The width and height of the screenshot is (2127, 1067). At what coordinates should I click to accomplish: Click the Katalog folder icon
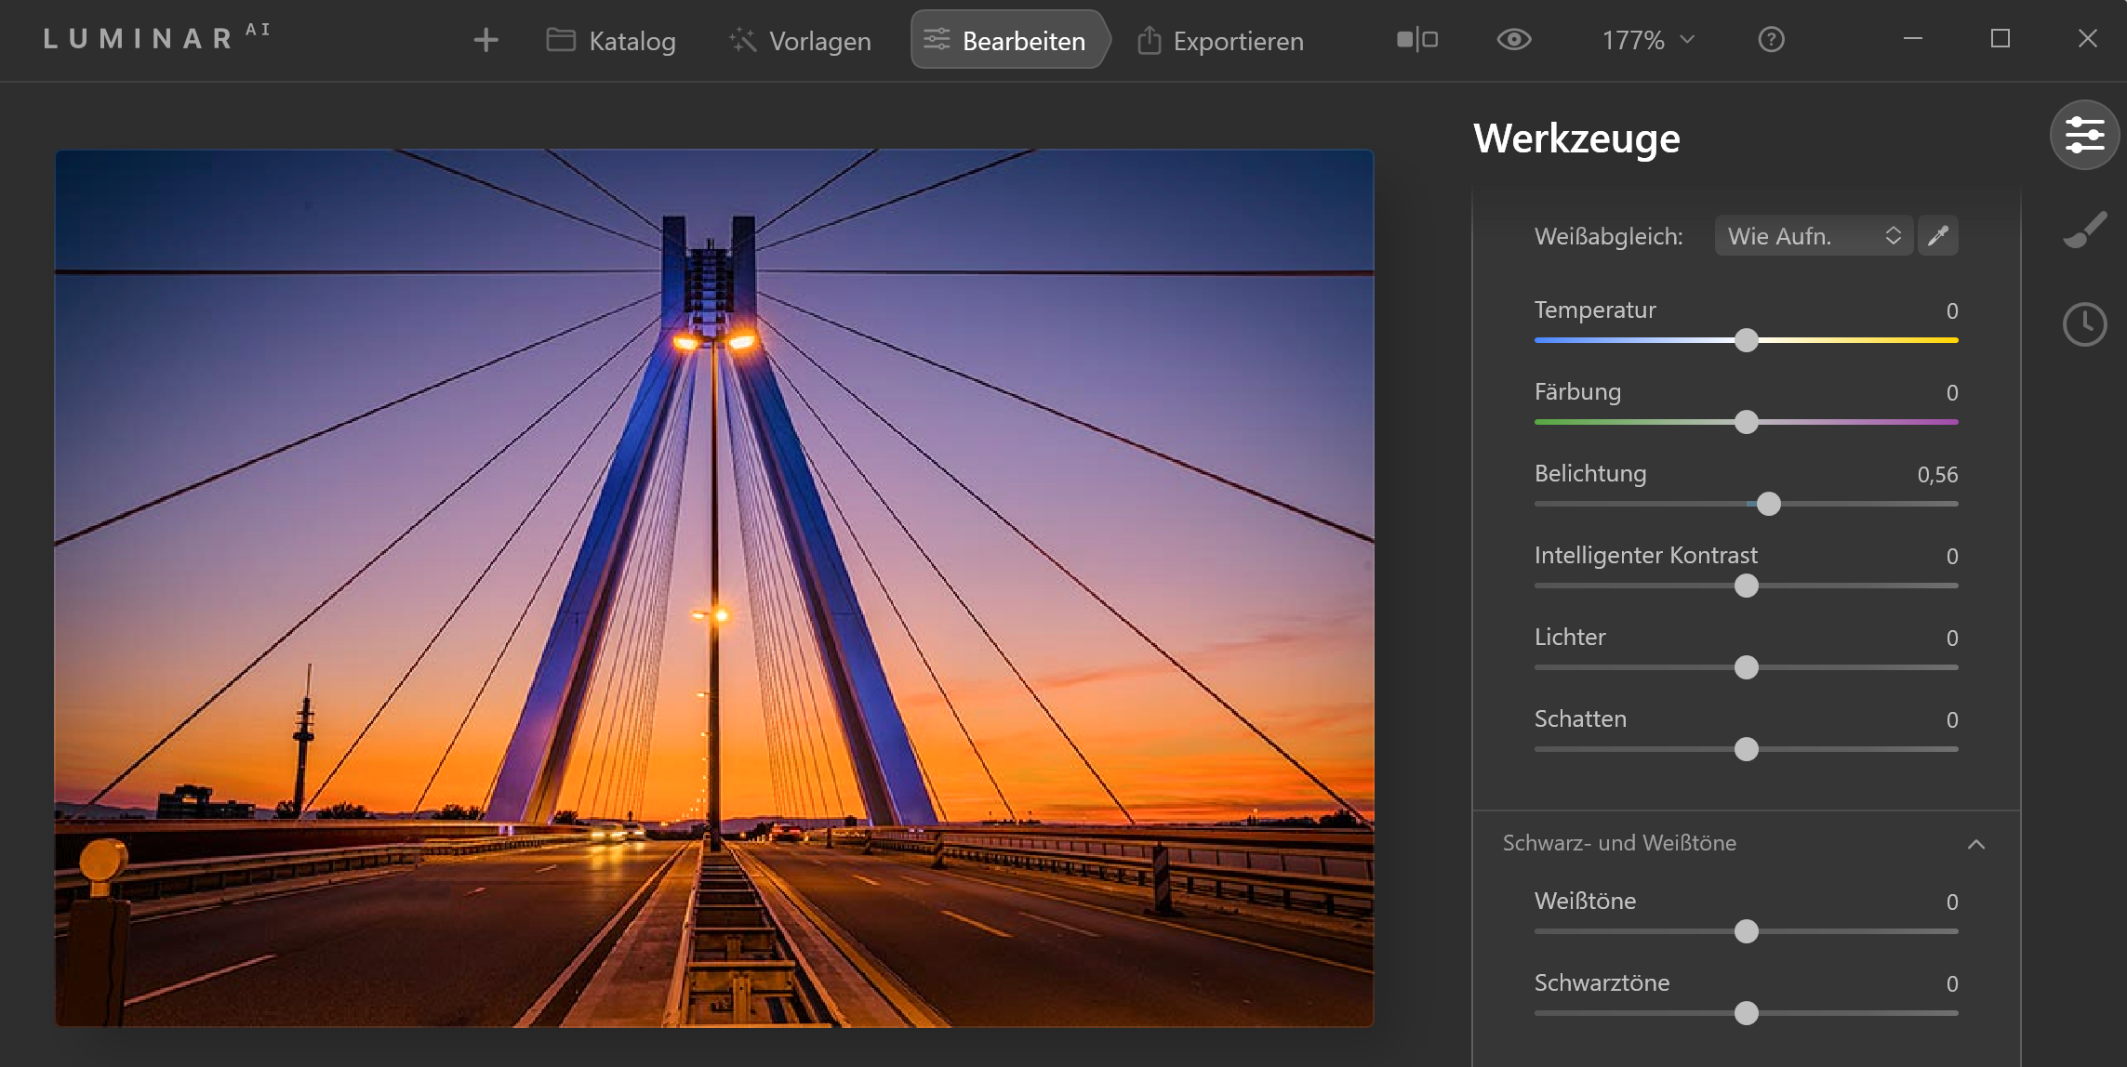[560, 40]
